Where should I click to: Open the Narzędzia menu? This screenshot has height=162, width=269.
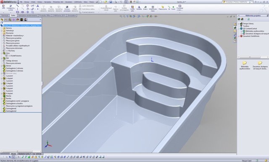[x=47, y=2]
